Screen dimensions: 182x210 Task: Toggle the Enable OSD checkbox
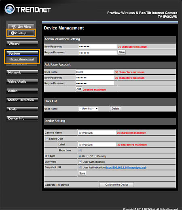click(47, 139)
